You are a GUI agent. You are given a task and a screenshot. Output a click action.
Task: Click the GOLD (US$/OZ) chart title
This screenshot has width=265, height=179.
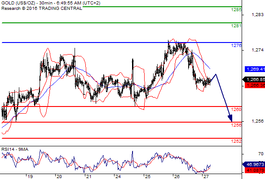[x=18, y=3]
